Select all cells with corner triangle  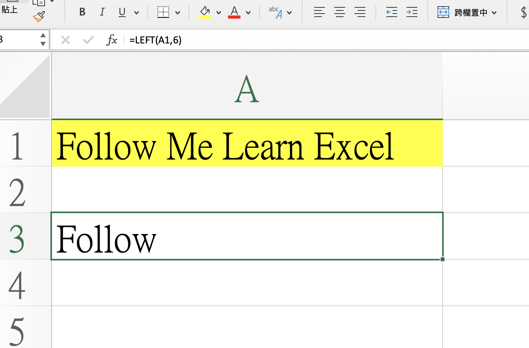coord(25,86)
